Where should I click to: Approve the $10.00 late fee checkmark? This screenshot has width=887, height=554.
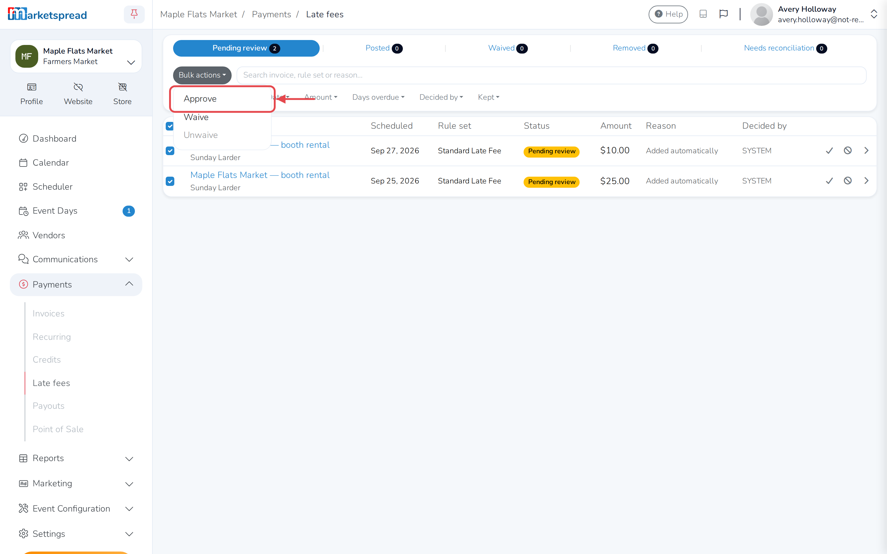829,151
